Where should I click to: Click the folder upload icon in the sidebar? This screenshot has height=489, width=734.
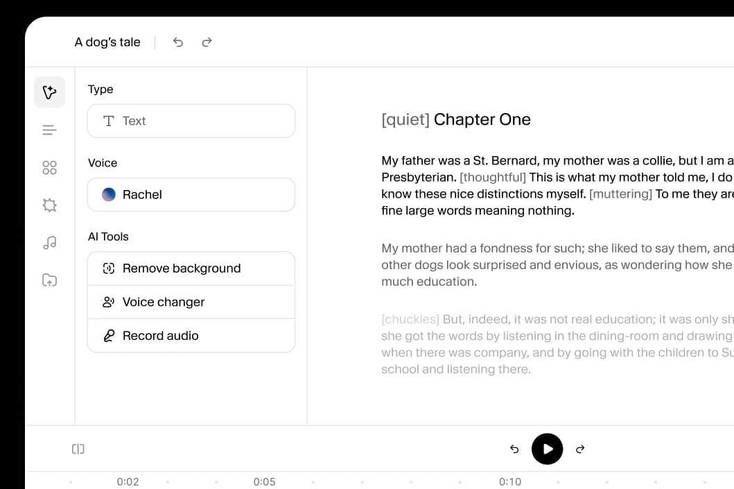click(49, 280)
